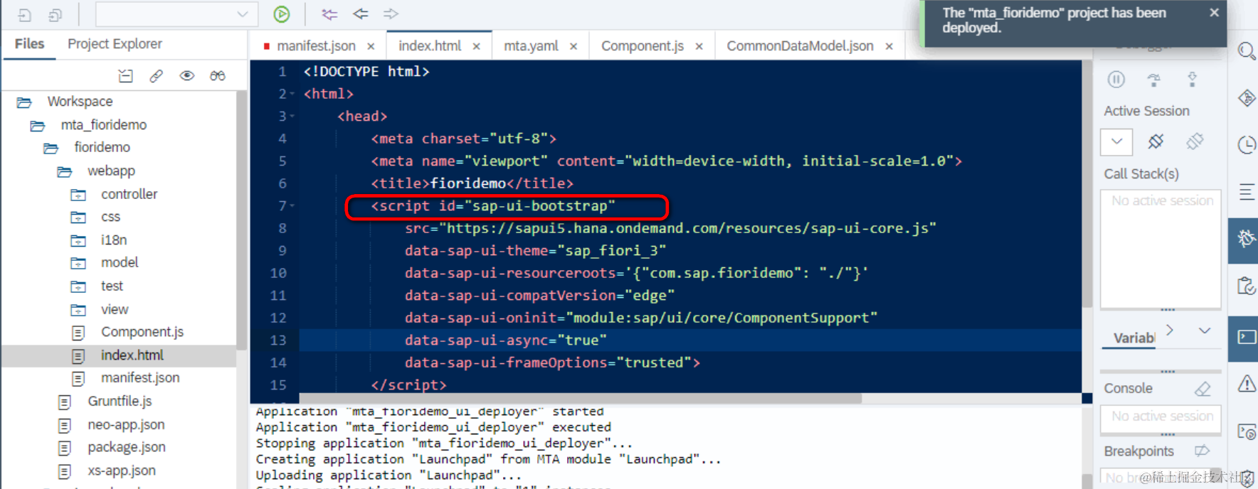The width and height of the screenshot is (1258, 489).
Task: Fold the script tag at line 7
Action: tap(292, 205)
